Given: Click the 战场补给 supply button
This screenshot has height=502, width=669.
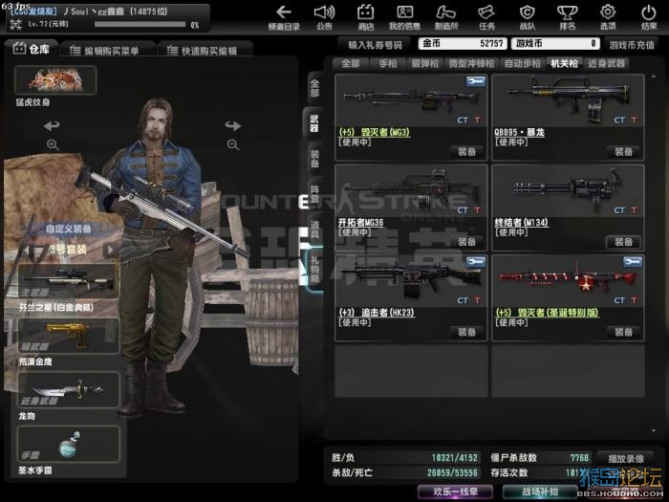Looking at the screenshot, I should click(x=540, y=491).
